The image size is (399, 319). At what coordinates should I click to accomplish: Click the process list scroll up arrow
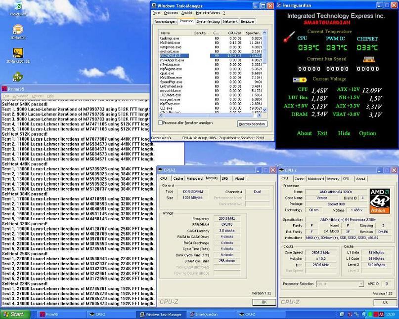pos(265,33)
